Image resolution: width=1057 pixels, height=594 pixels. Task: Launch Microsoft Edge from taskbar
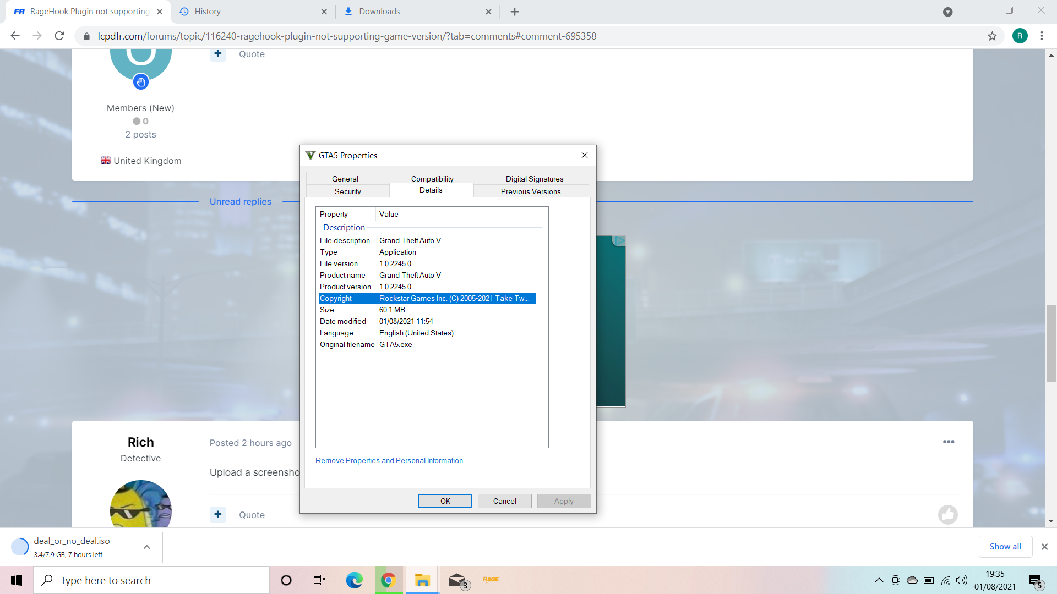[354, 580]
